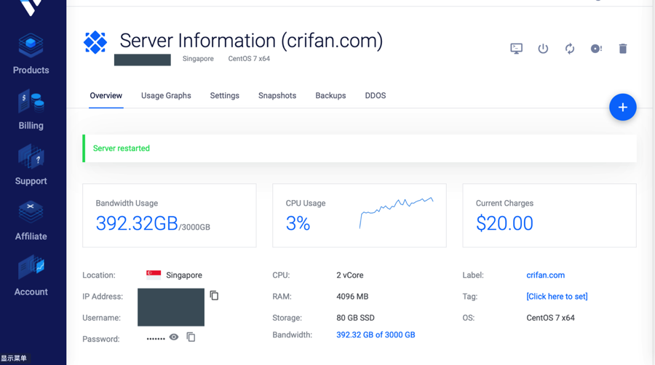
Task: Open Account in the sidebar
Action: tap(31, 276)
